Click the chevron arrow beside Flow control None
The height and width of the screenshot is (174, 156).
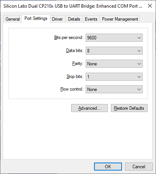click(139, 89)
